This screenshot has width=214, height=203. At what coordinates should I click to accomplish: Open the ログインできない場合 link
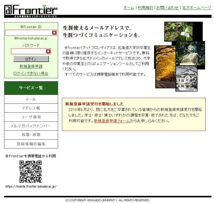31,73
